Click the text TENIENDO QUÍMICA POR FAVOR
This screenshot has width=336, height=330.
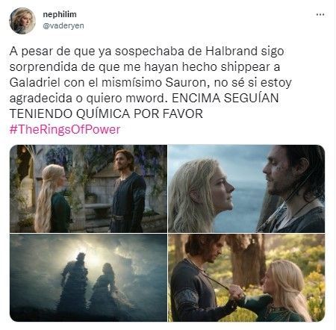point(106,113)
